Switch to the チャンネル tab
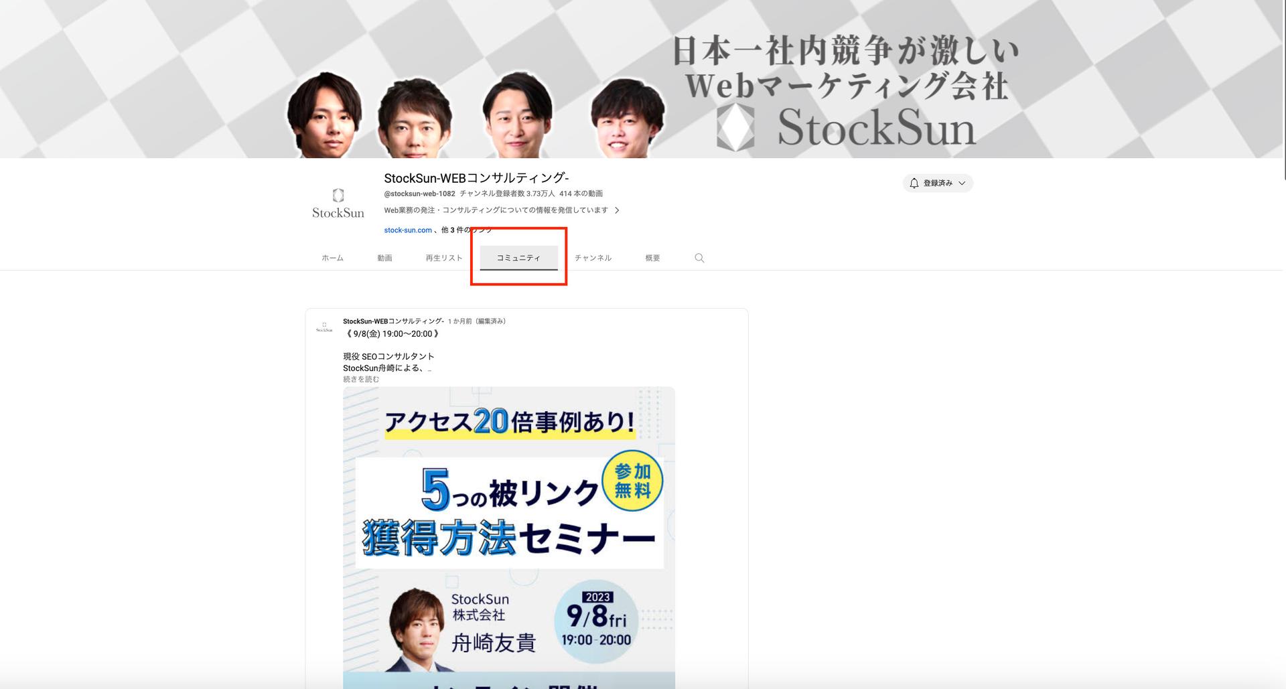Screen dimensions: 1286x689 pos(593,257)
